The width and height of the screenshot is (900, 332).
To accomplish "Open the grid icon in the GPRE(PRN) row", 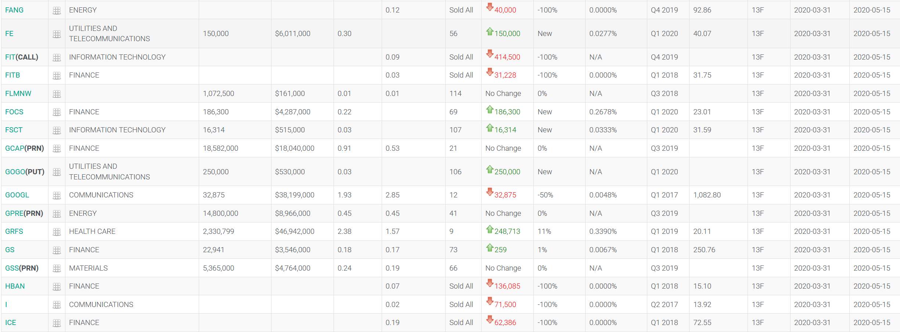I will 57,214.
